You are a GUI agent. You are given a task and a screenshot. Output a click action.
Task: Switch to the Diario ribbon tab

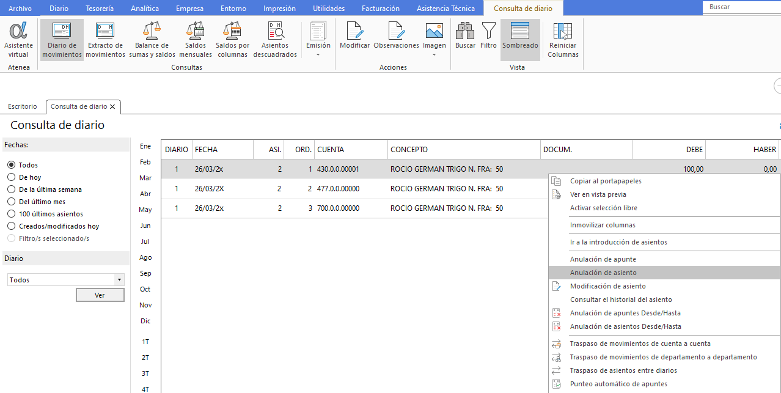(59, 9)
